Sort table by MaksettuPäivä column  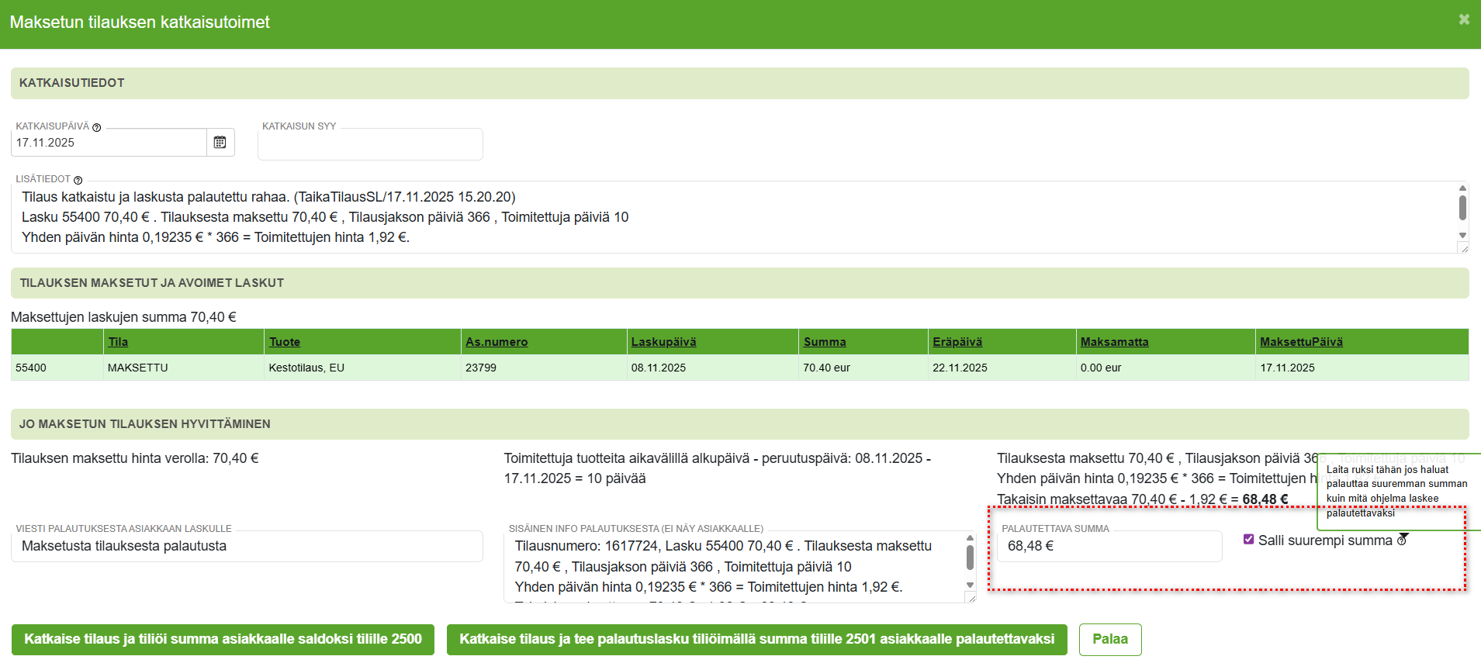point(1301,342)
